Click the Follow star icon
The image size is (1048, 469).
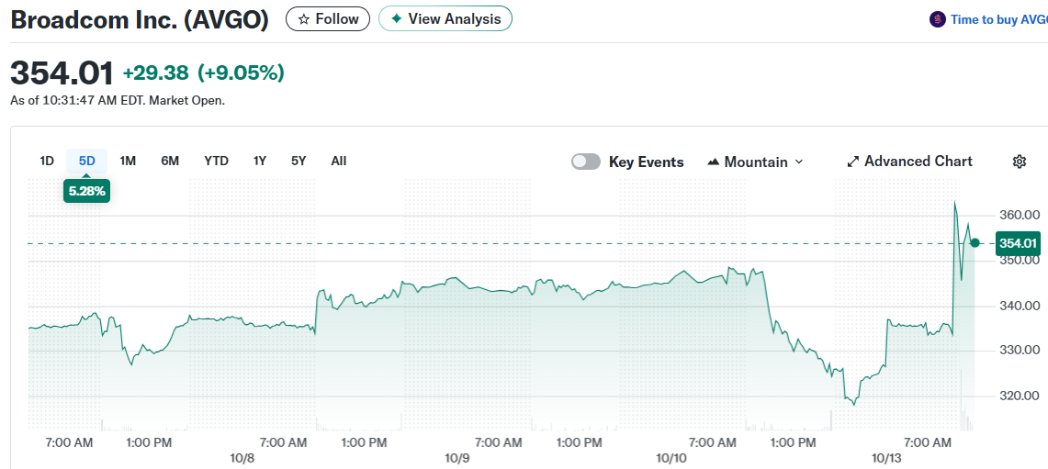[x=304, y=19]
